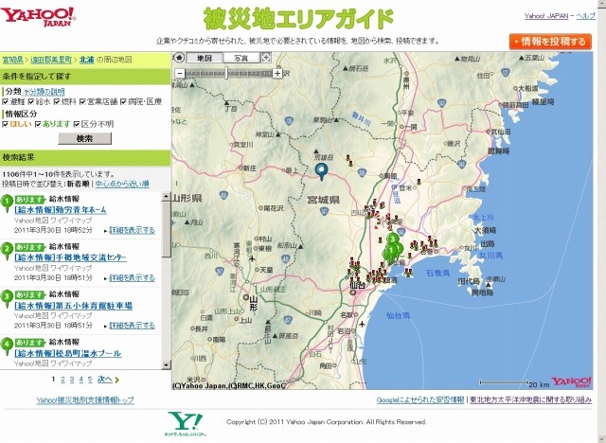Click green result pin 2 in results list

tap(7, 251)
